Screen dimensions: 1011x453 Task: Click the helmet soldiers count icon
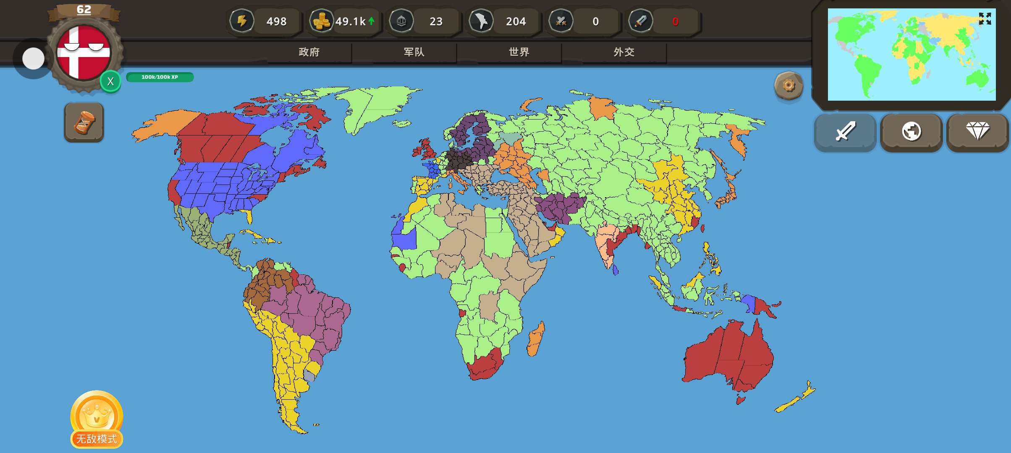[401, 21]
